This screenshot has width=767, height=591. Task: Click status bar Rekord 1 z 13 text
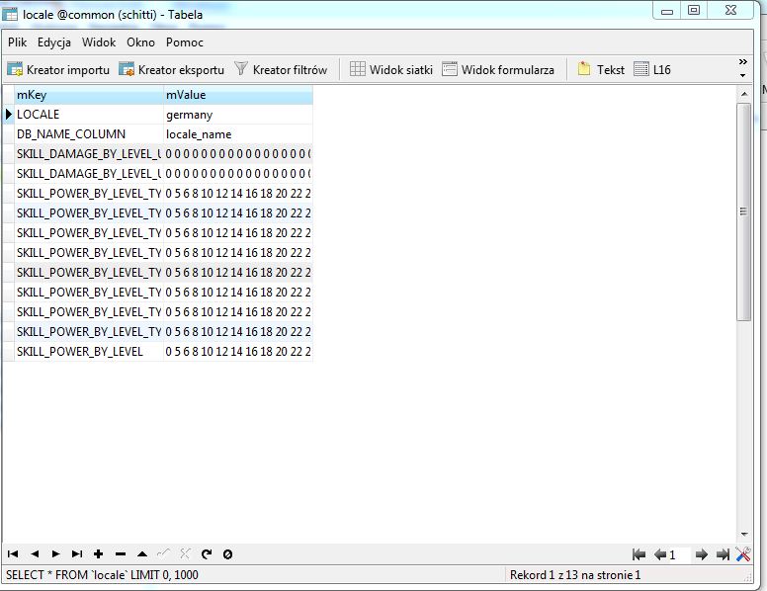tap(575, 574)
